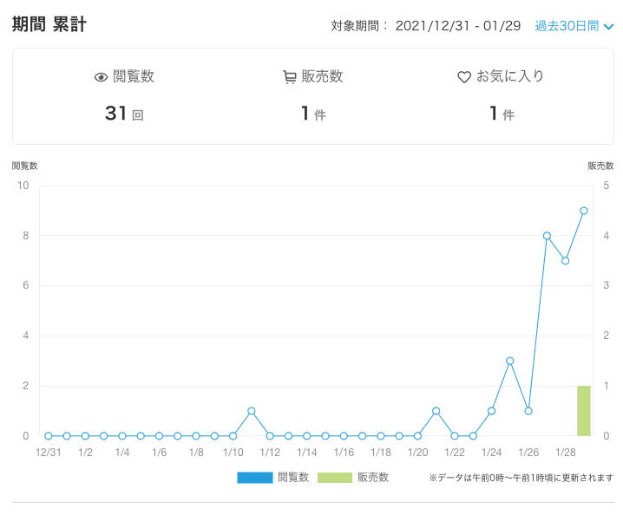This screenshot has width=623, height=515.
Task: Click the left axis title 閲覧数
Action: point(24,166)
